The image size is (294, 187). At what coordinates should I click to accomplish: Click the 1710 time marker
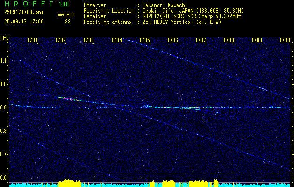(285, 40)
